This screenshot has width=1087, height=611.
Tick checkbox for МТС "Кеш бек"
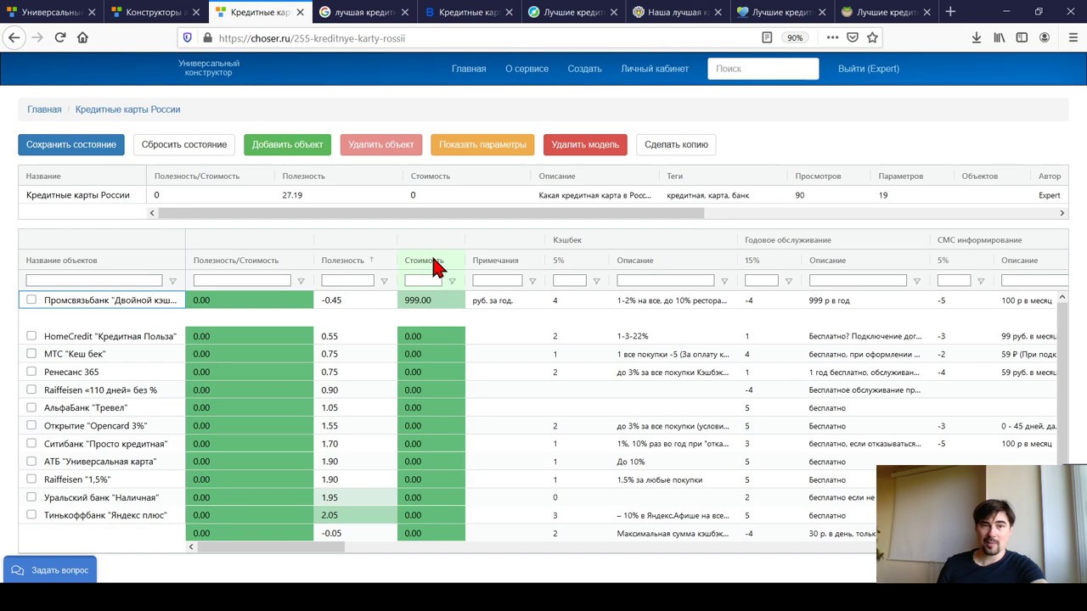click(x=31, y=354)
